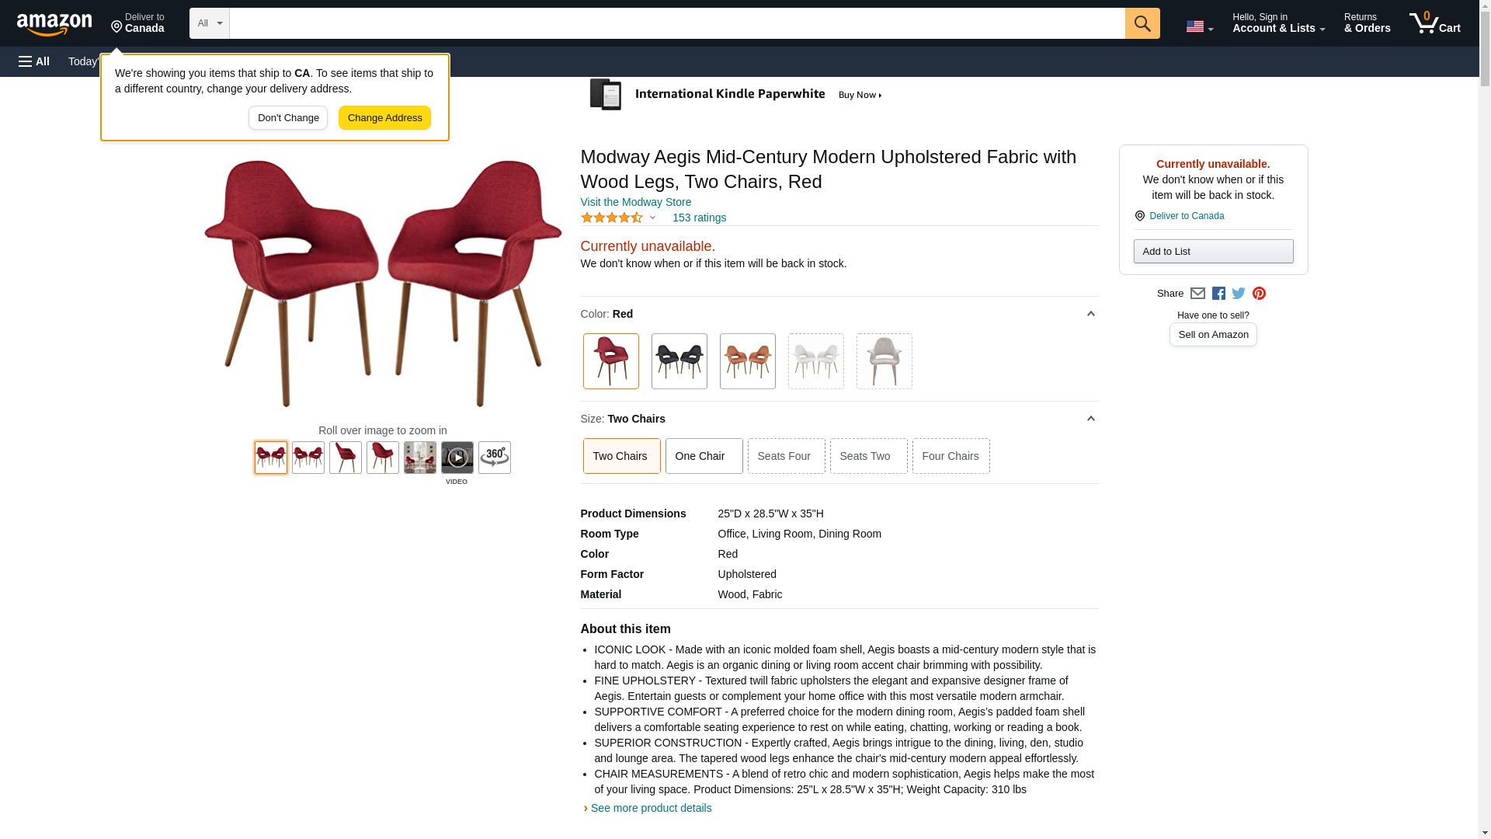
Task: Select the One Chair size option
Action: (x=704, y=456)
